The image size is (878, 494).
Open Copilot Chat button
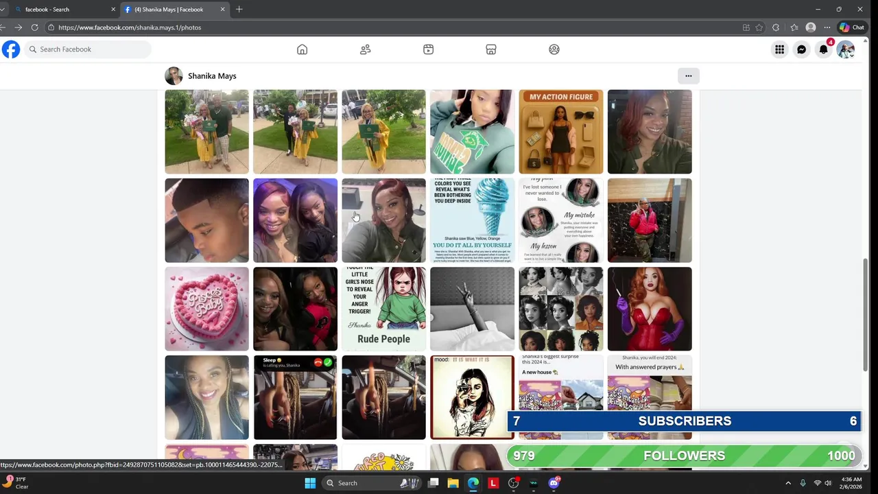point(852,27)
